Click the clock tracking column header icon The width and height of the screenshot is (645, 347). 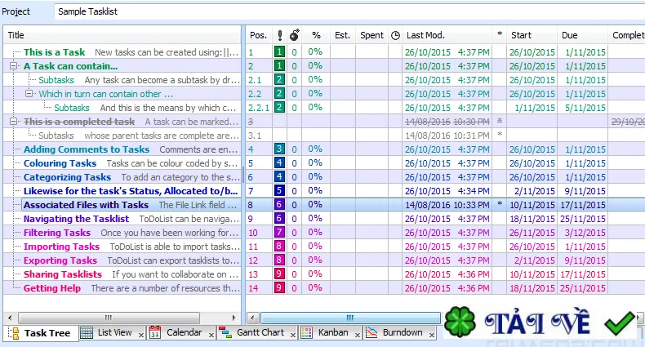coord(395,35)
